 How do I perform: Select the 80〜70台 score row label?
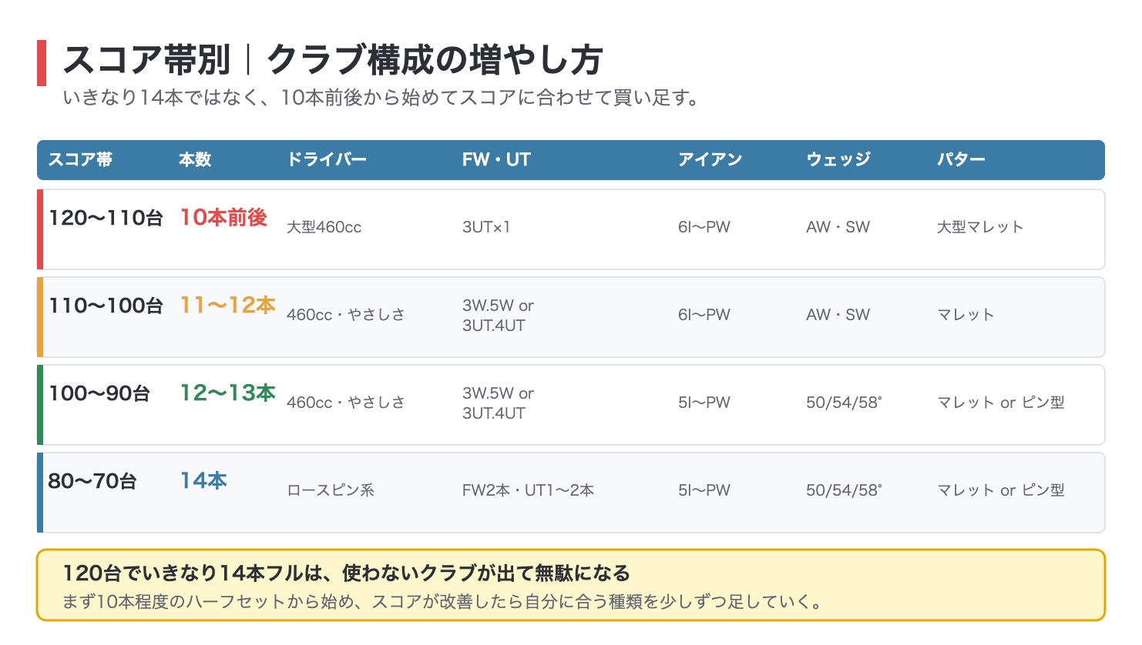point(92,481)
